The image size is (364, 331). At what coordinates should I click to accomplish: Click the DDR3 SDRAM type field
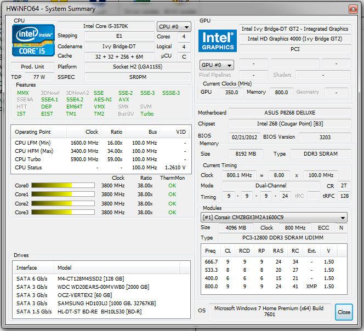[321, 154]
